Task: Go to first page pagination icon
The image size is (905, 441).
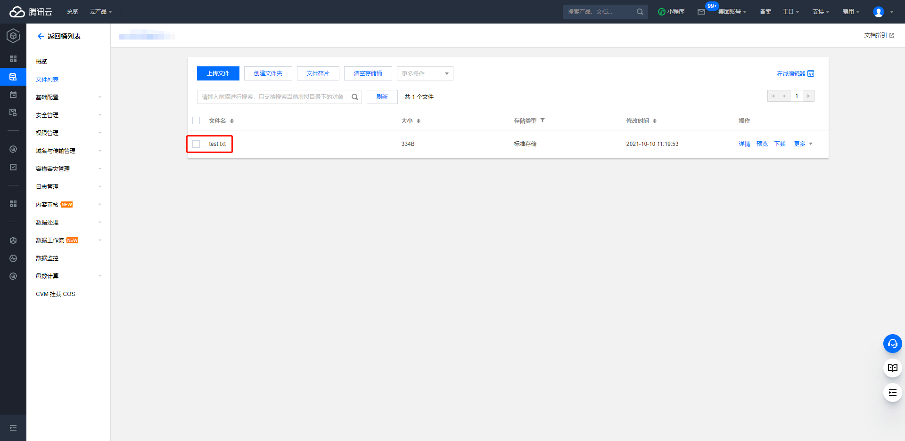Action: 773,96
